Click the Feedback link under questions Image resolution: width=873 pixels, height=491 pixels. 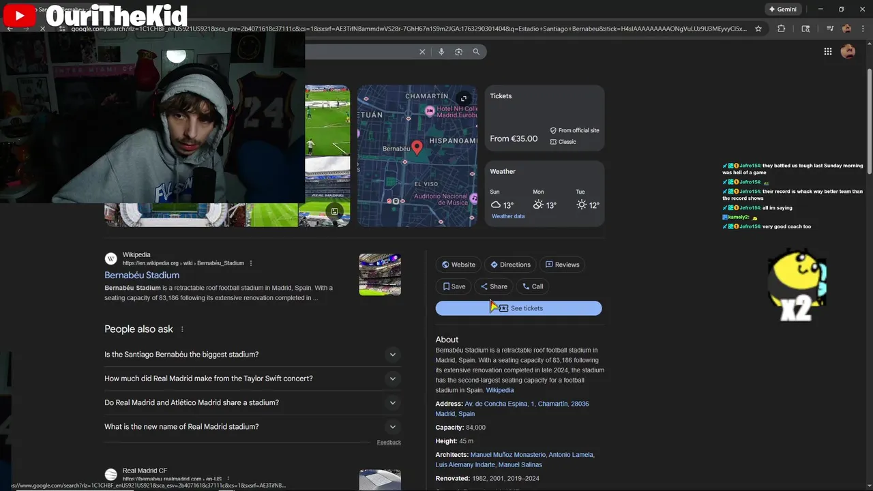click(389, 443)
